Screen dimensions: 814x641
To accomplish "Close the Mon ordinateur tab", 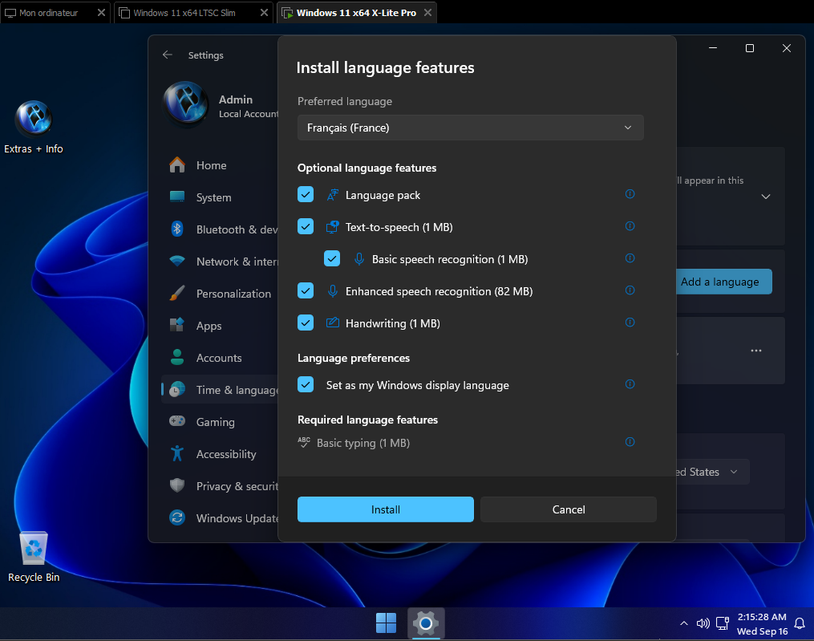I will pos(101,13).
